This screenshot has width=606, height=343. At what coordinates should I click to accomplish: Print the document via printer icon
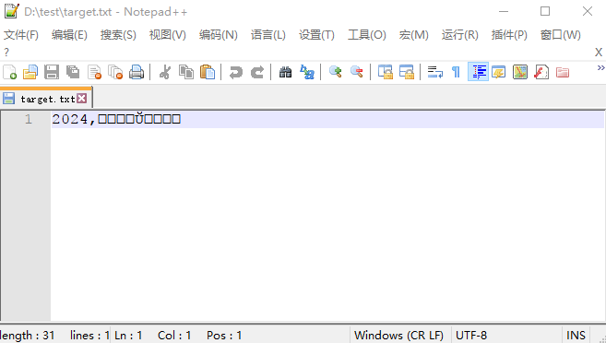(137, 72)
